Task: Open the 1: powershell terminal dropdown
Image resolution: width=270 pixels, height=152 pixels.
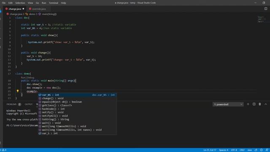Action: point(228,104)
